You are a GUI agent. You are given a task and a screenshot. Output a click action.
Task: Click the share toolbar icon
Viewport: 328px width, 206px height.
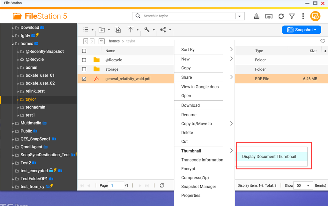pos(163,30)
